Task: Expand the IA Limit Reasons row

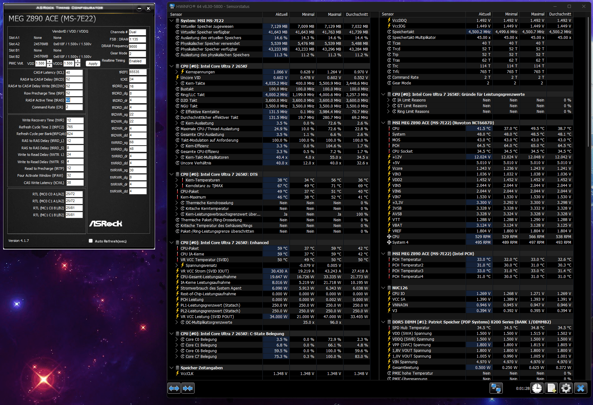Action: coord(389,100)
